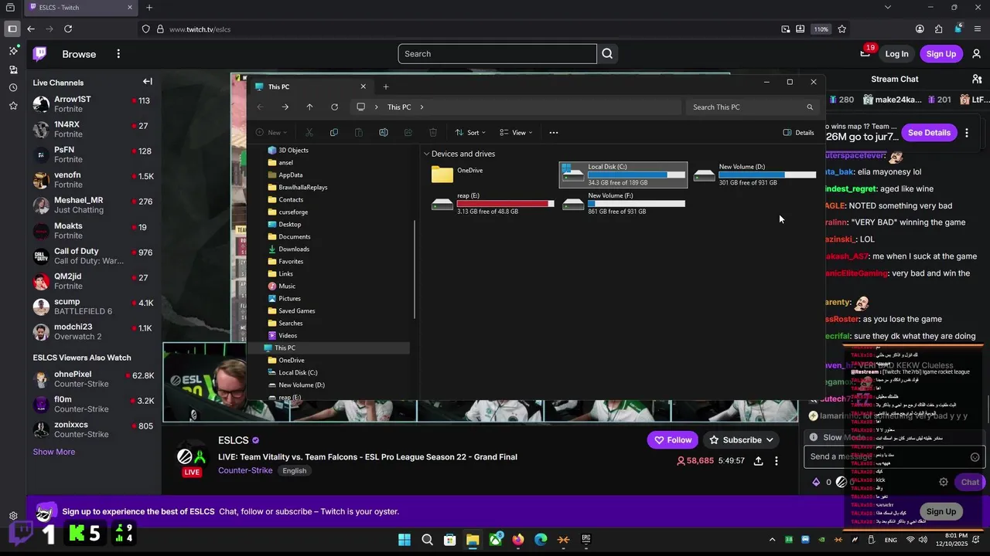Select Downloads in the Explorer navigation pane
990x556 pixels.
pos(294,249)
